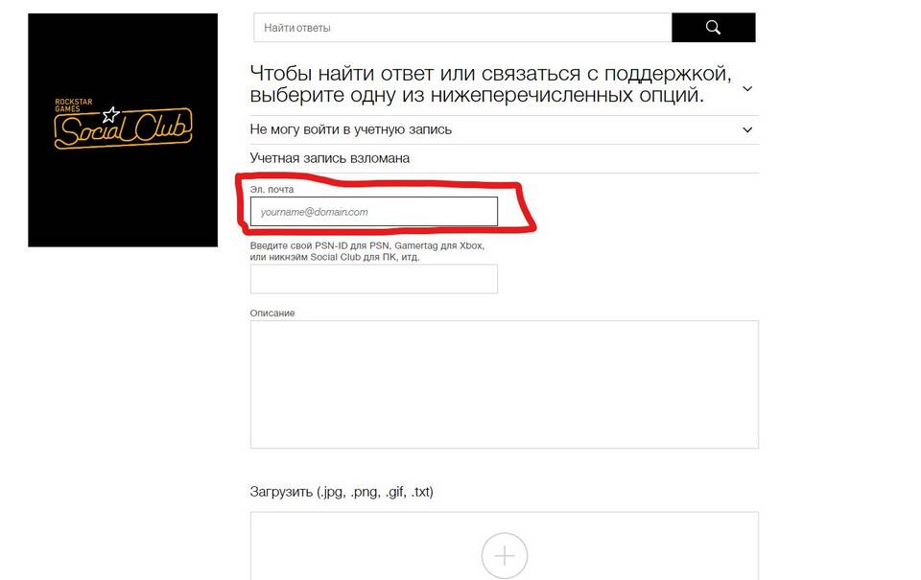
Task: Click the 'Эл. почта' email input field
Action: click(x=373, y=211)
